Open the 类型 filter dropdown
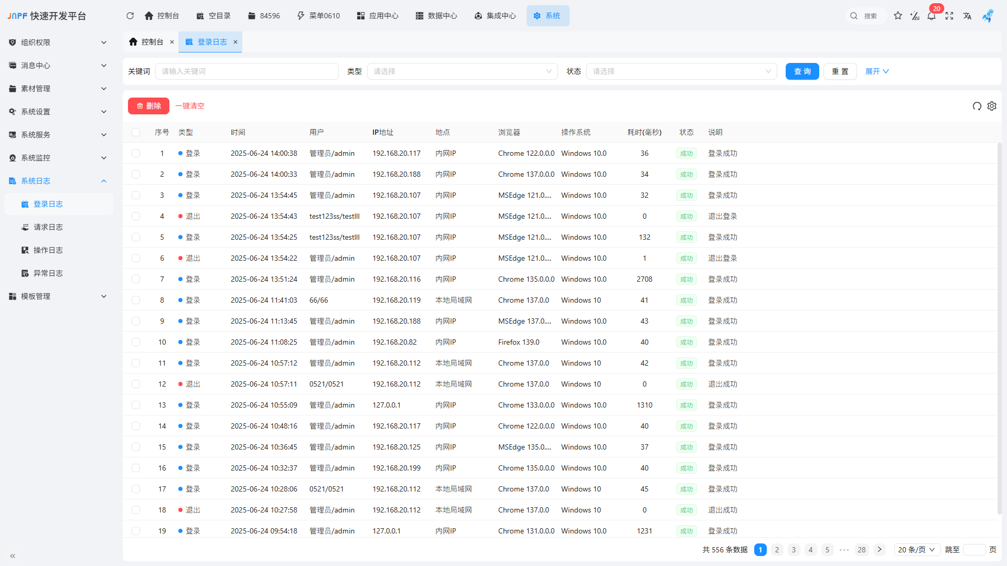The image size is (1007, 566). pos(462,71)
